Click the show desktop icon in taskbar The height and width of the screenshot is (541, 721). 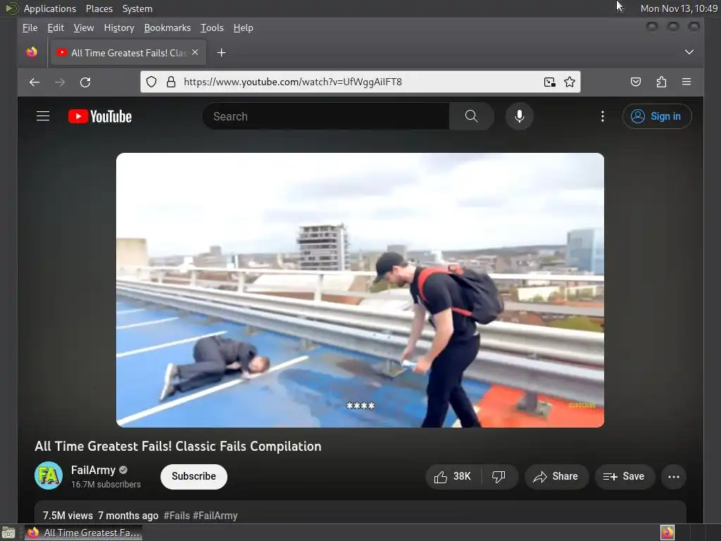pos(8,533)
